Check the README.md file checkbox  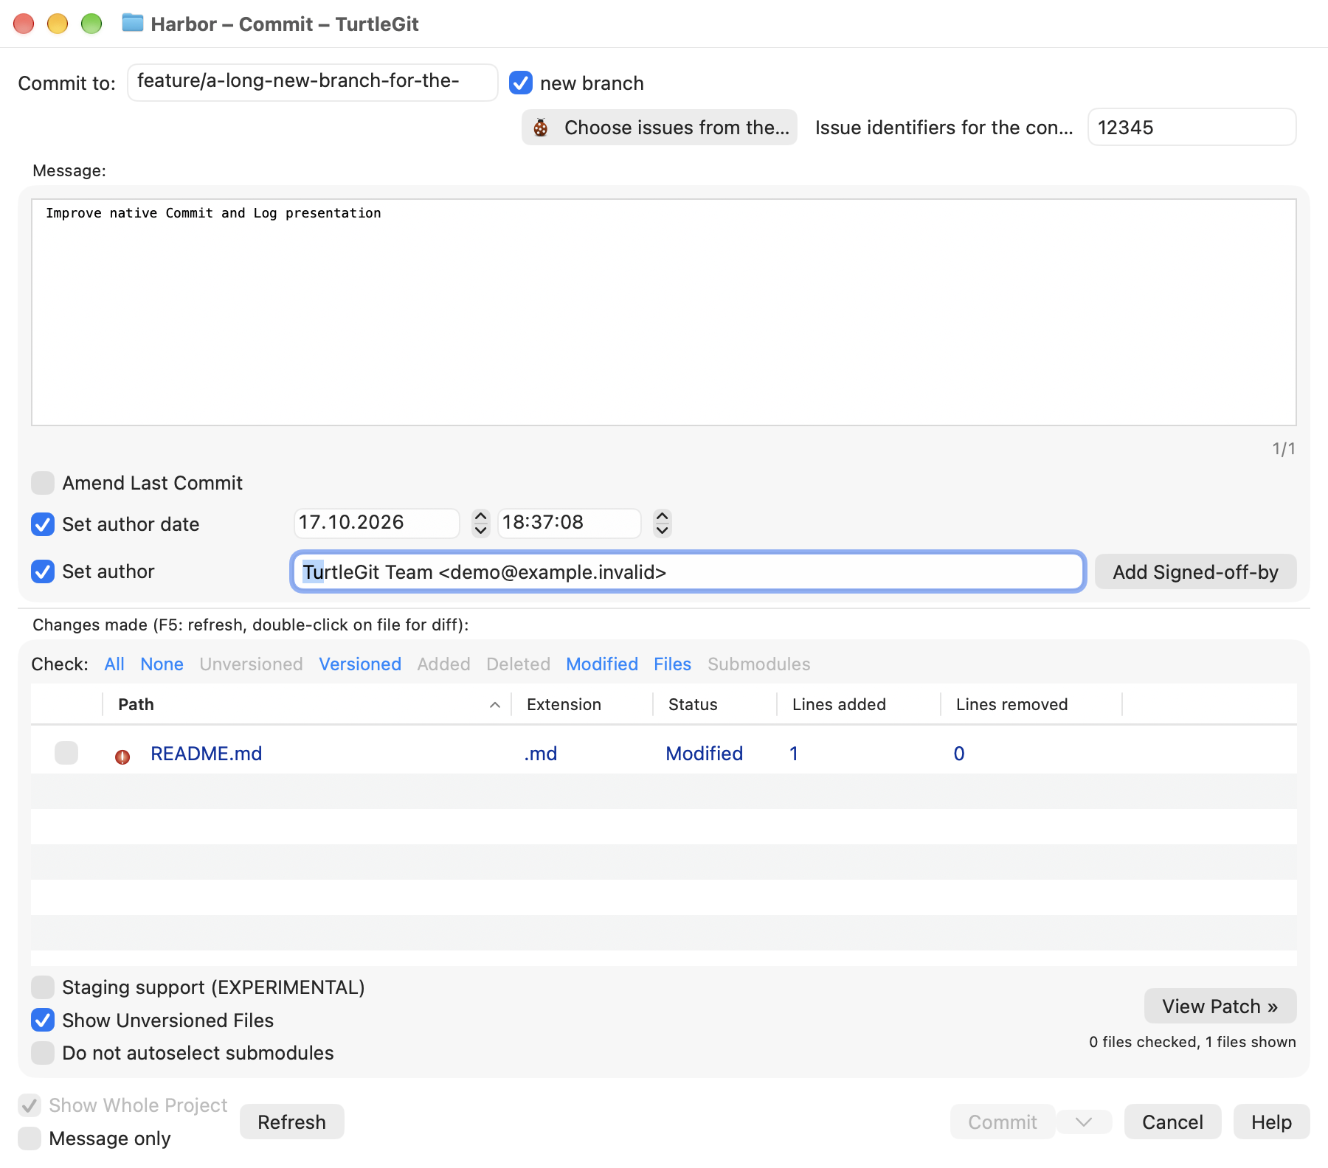pyautogui.click(x=66, y=753)
